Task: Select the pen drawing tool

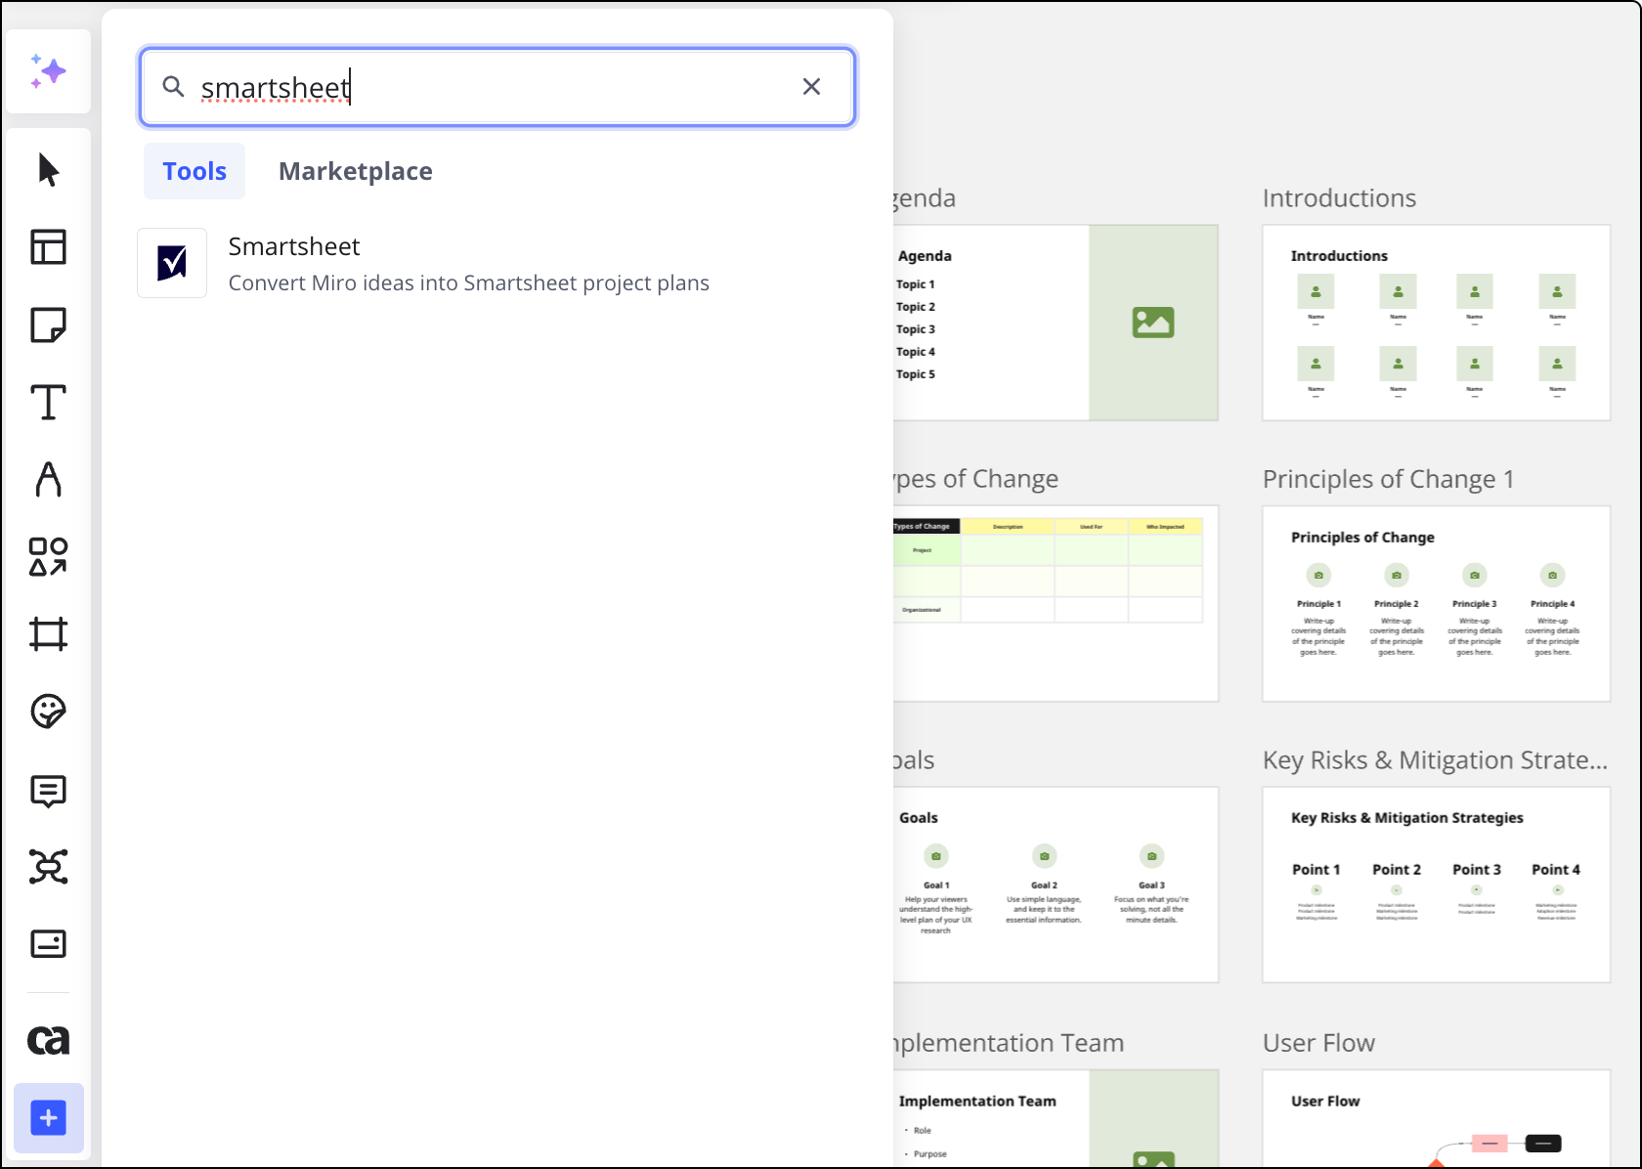Action: [x=48, y=479]
